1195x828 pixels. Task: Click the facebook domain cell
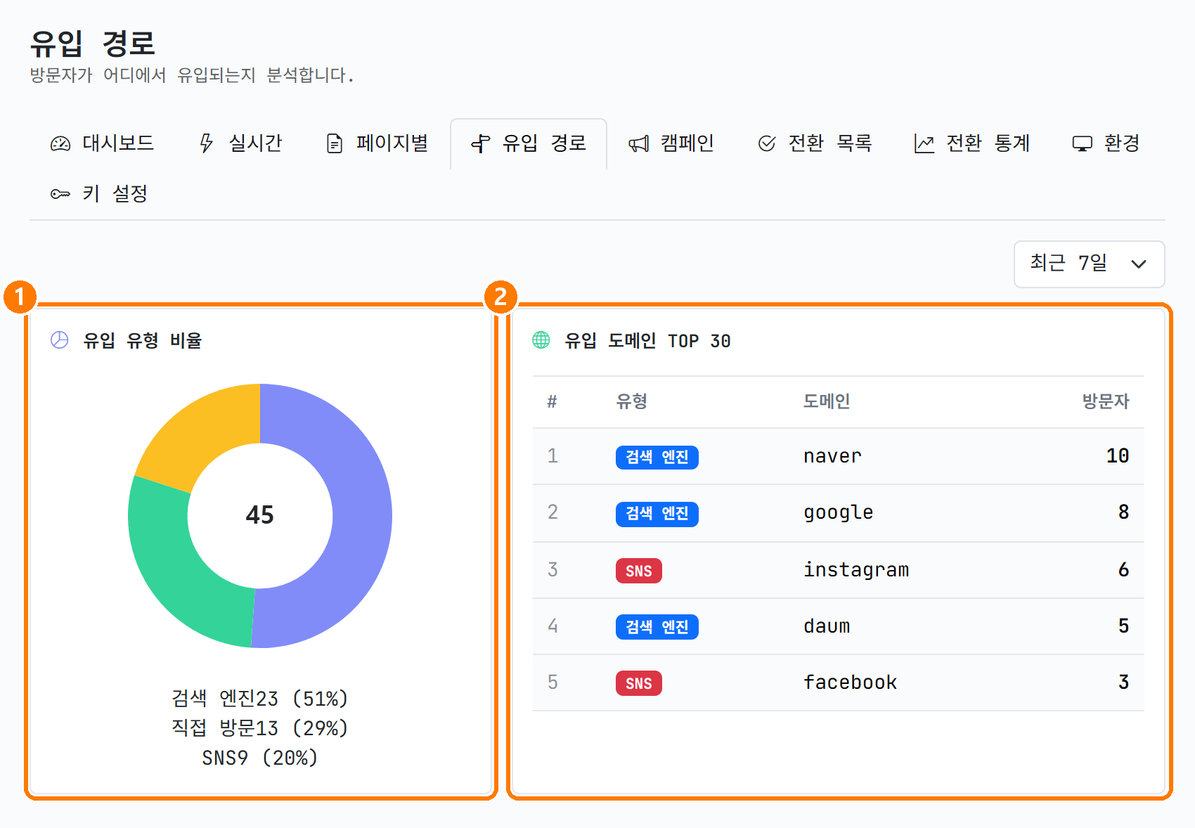851,682
